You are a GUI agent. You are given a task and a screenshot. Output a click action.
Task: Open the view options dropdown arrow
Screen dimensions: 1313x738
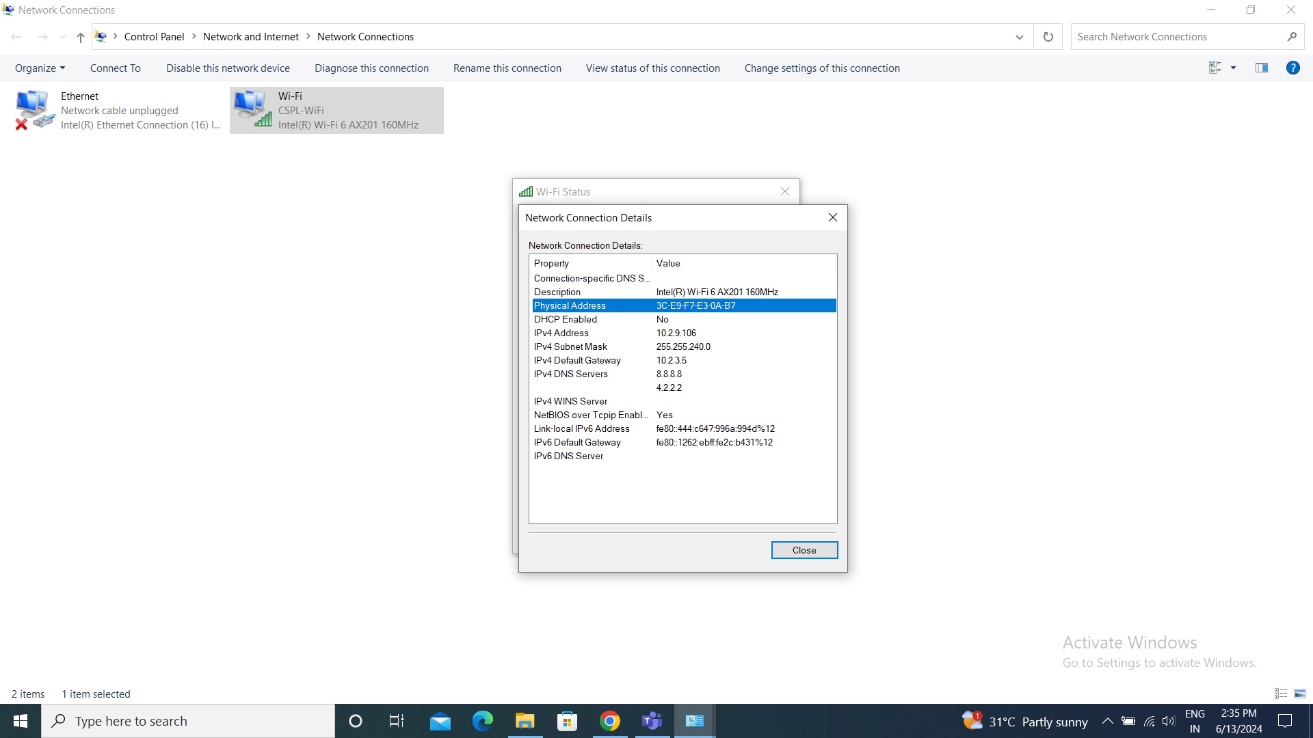pos(1234,68)
